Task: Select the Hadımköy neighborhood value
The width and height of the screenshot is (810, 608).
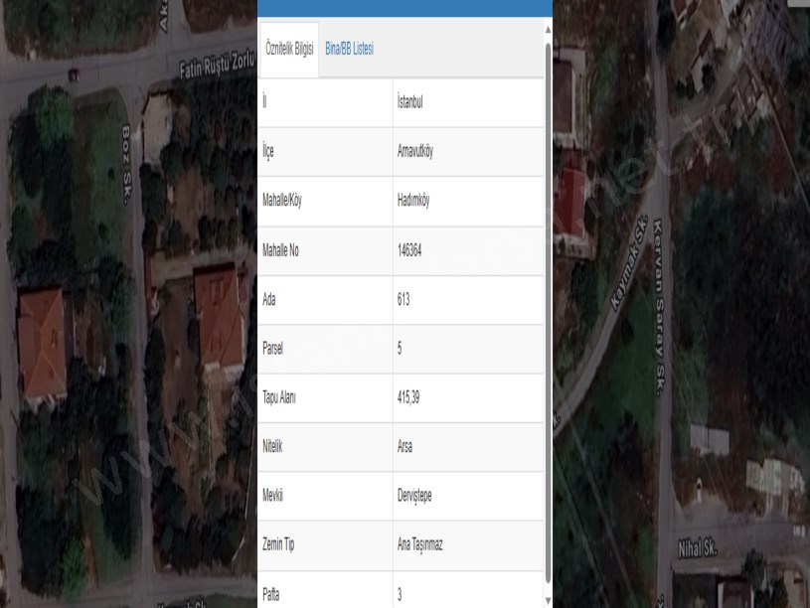Action: click(x=412, y=201)
